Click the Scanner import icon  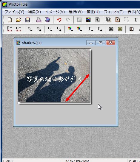tap(48, 20)
